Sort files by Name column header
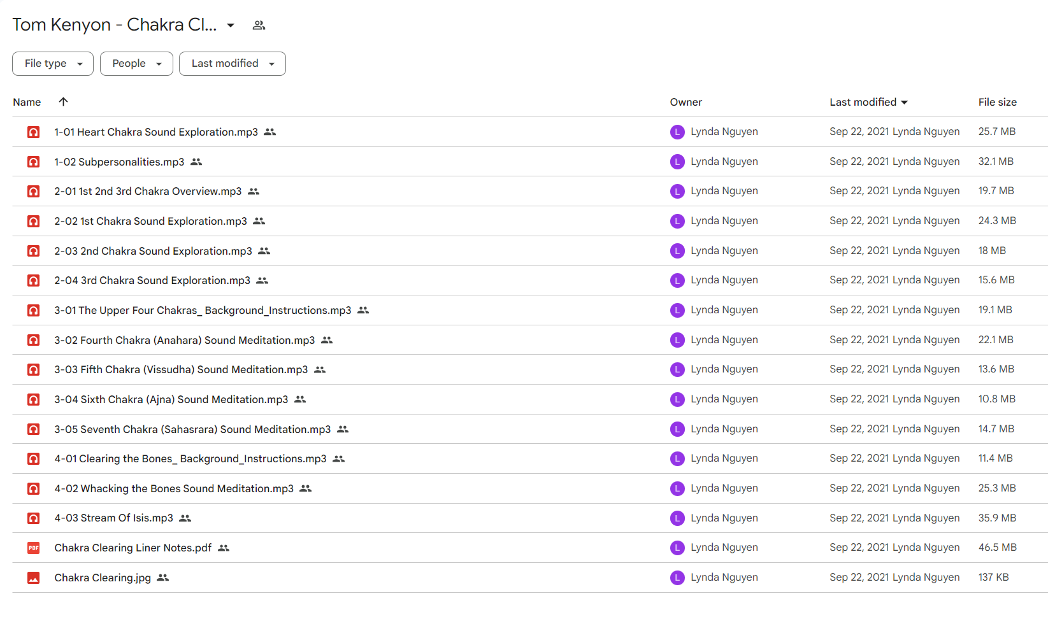 pyautogui.click(x=27, y=102)
